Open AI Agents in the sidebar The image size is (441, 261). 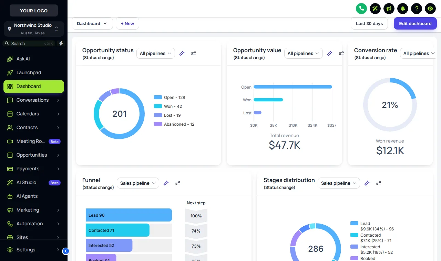pyautogui.click(x=34, y=196)
